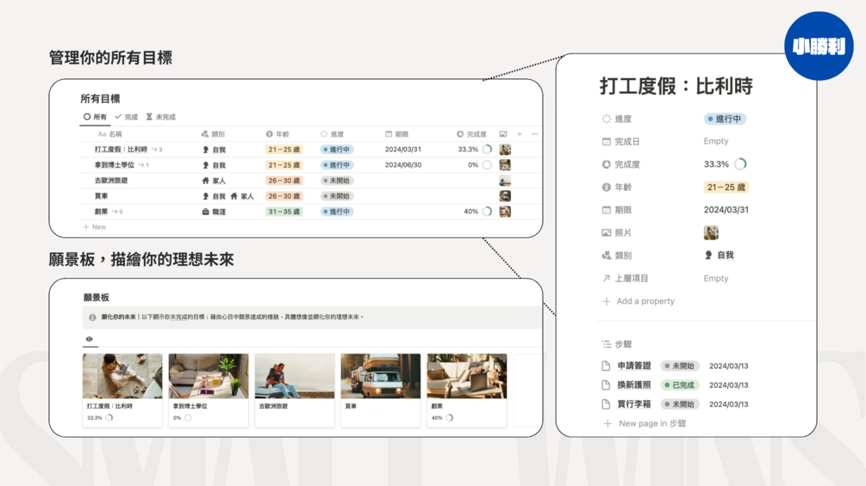Switch to the 未完成 view tab

161,117
